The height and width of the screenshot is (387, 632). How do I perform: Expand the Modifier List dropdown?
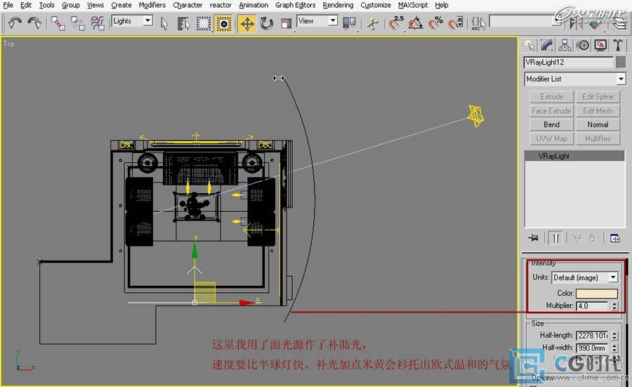621,79
